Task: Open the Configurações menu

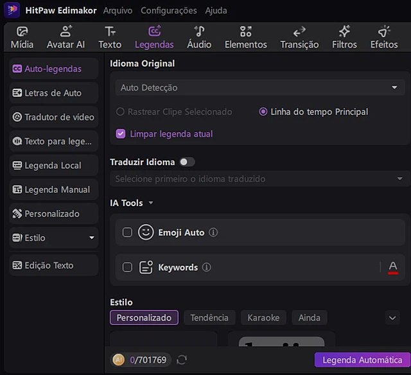Action: coord(168,10)
